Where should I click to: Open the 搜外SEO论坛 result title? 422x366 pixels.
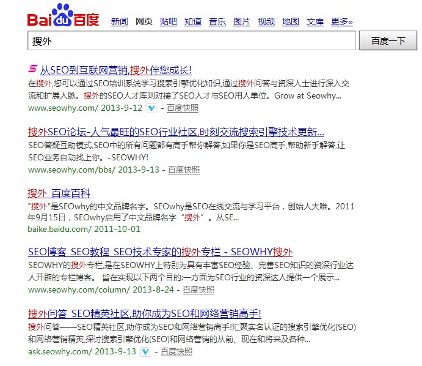tap(176, 132)
